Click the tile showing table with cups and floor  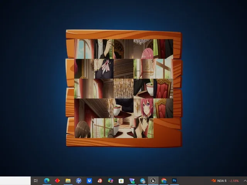coord(123,128)
